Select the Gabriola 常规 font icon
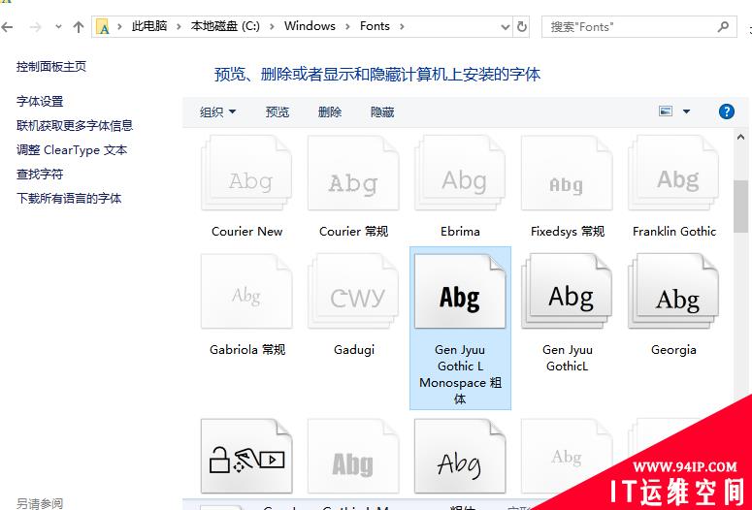Viewport: 752px width, 510px height. click(246, 292)
